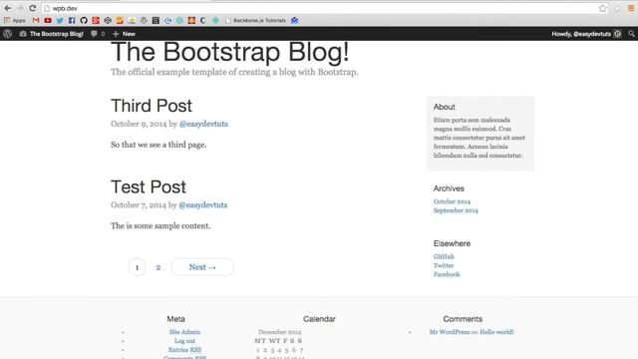
Task: Open the Hello world! comment link
Action: point(496,332)
